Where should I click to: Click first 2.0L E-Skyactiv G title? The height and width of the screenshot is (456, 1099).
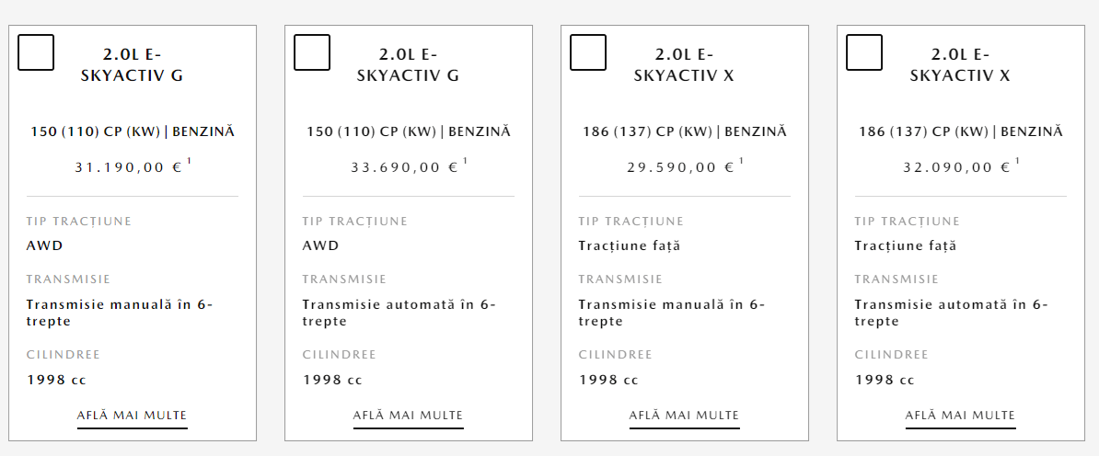point(133,65)
